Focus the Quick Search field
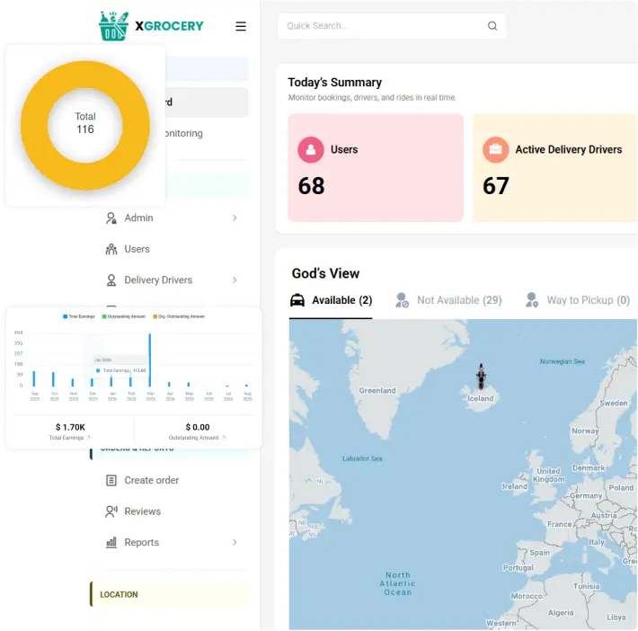Screen dimensions: 638x631 click(392, 26)
